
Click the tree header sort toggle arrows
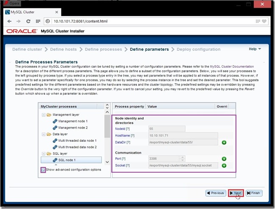click(107, 106)
